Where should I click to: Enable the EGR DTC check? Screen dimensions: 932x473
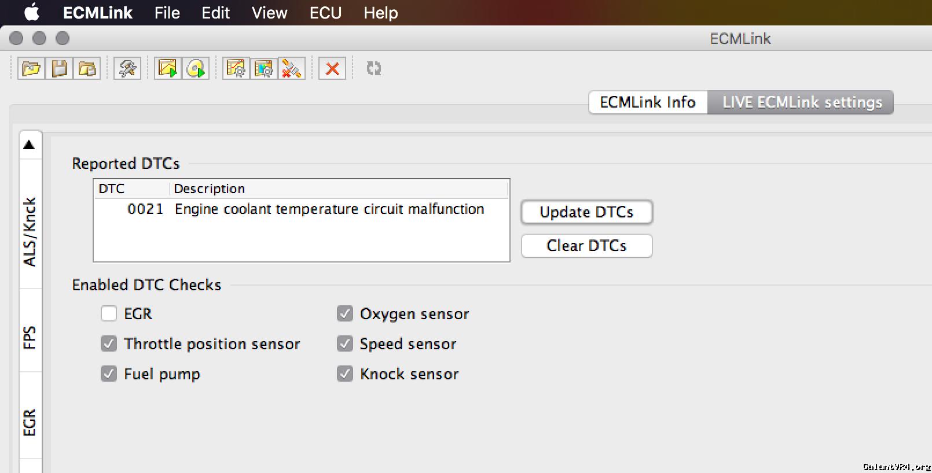[109, 314]
